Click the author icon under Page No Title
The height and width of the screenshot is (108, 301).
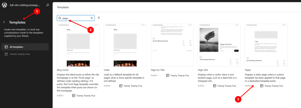tap(168, 75)
